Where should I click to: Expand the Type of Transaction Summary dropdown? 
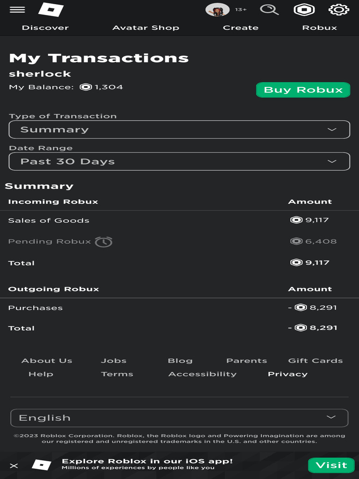(179, 130)
